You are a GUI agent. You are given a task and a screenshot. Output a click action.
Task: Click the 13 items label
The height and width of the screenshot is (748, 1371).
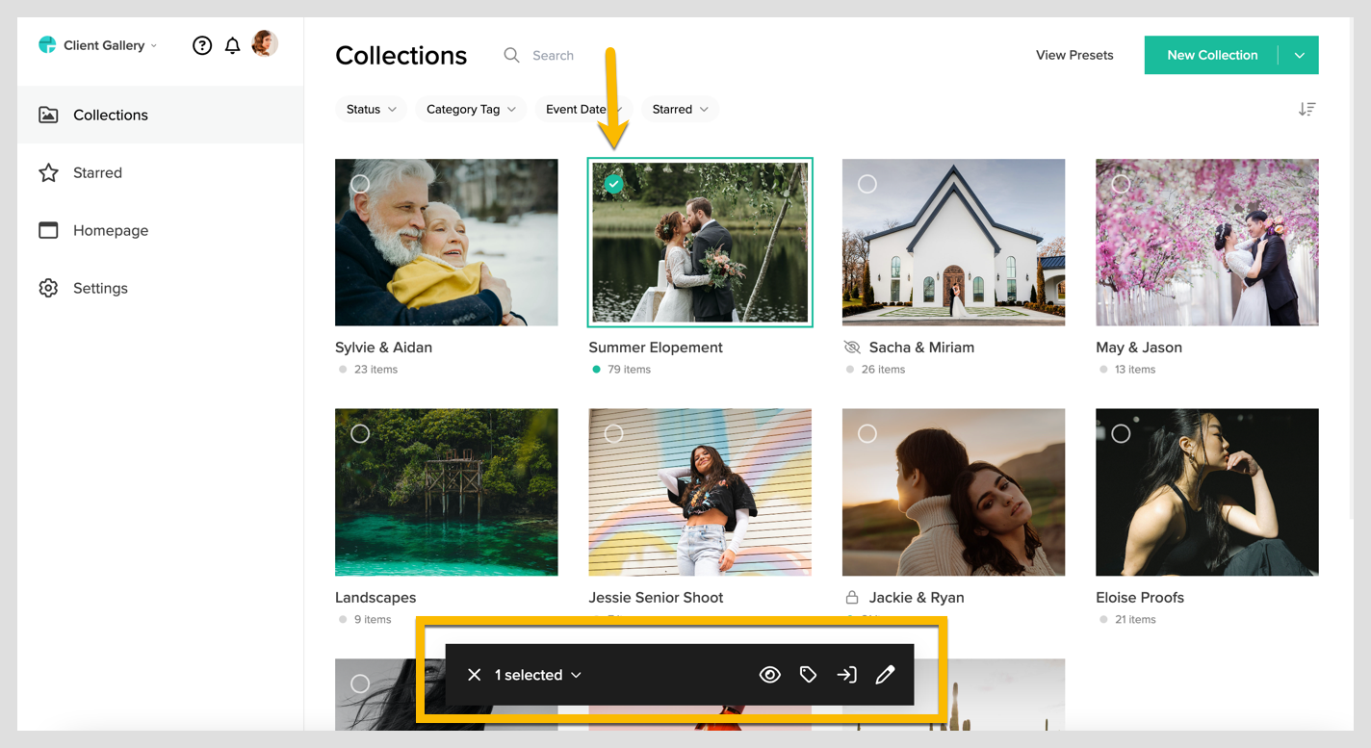coord(1135,370)
